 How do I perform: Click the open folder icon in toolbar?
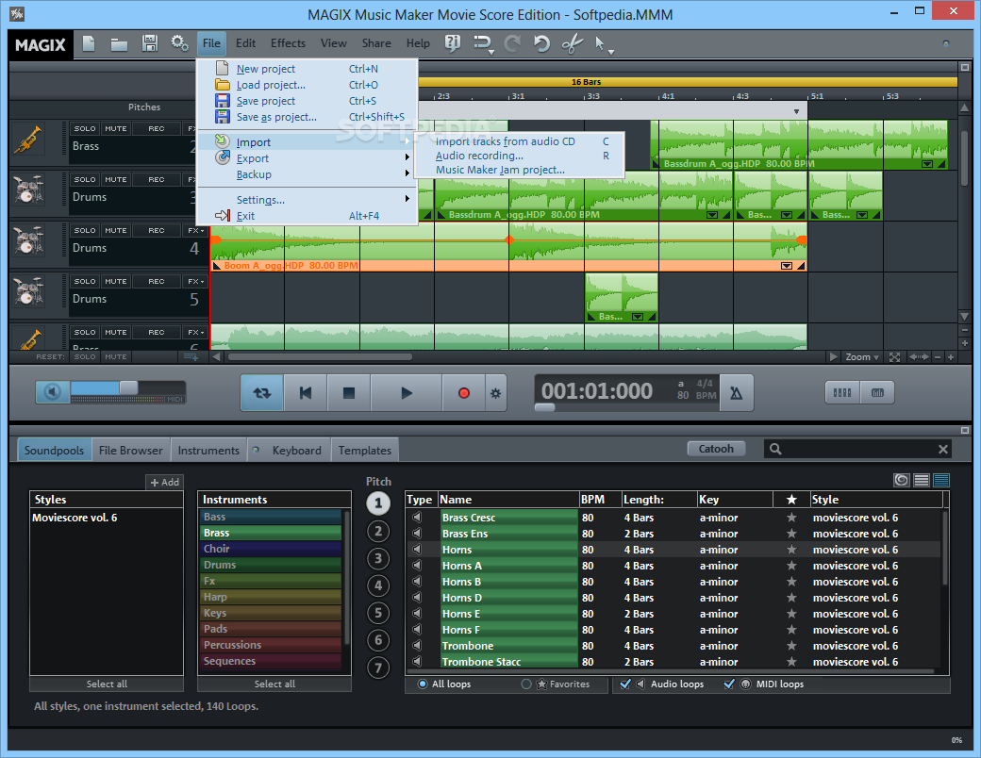point(119,43)
